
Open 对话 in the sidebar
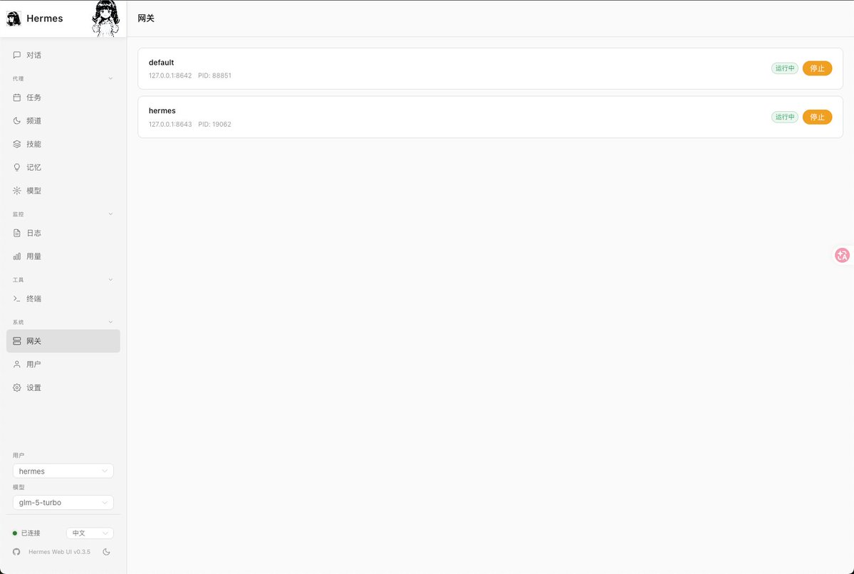click(x=63, y=55)
